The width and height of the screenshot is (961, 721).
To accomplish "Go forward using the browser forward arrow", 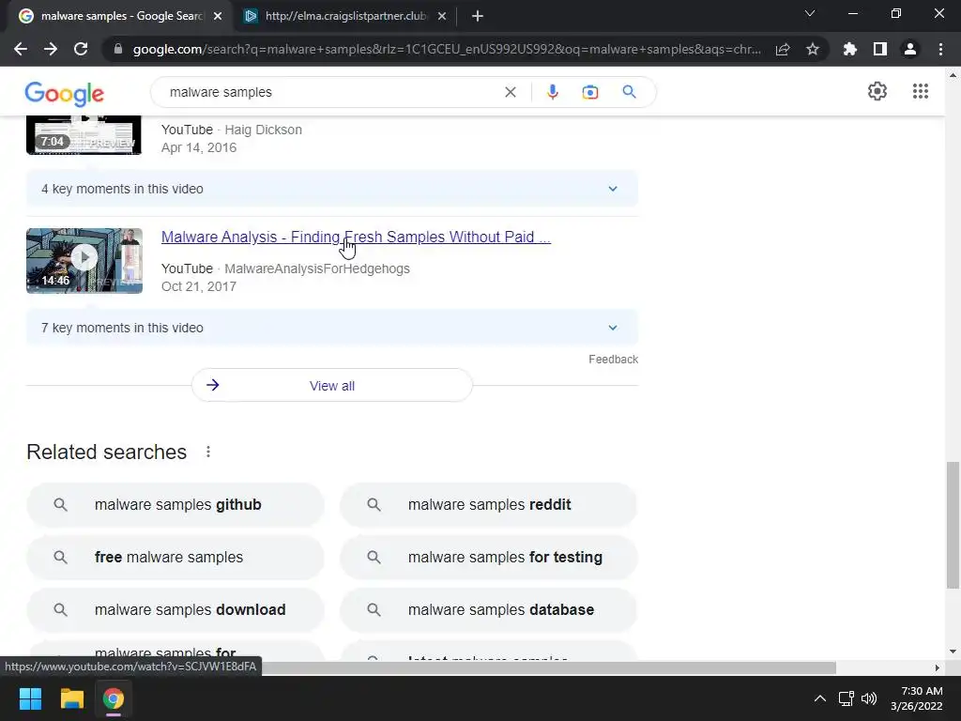I will pyautogui.click(x=51, y=49).
